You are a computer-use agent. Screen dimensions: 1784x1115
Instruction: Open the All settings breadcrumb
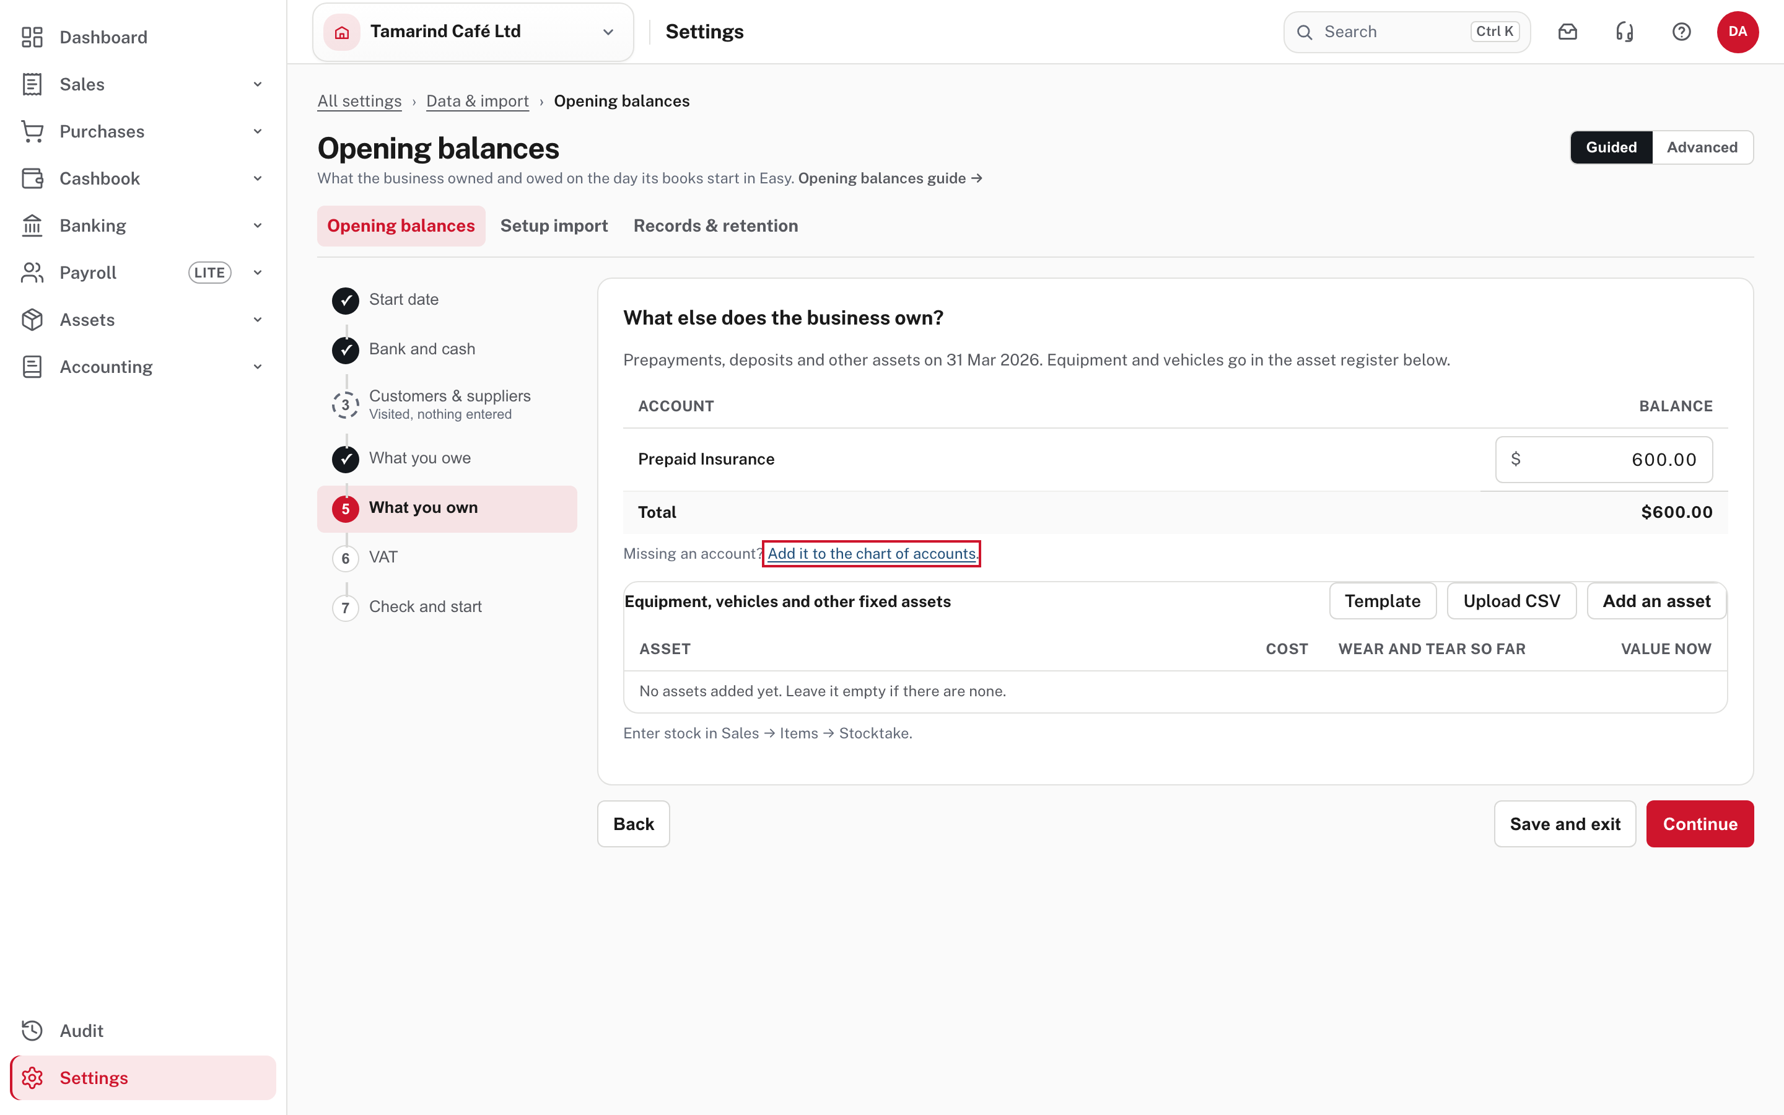tap(360, 101)
